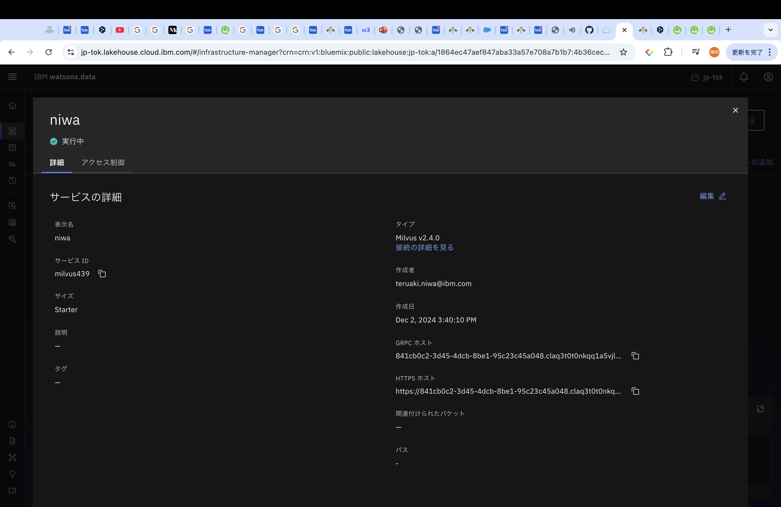Open the hamburger navigation menu

click(12, 77)
